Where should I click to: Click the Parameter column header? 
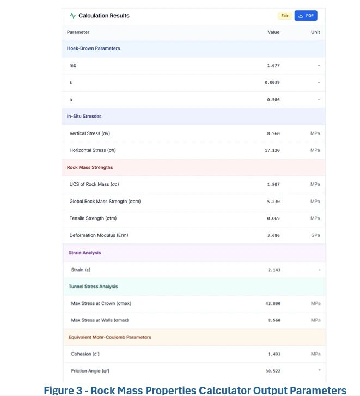78,32
